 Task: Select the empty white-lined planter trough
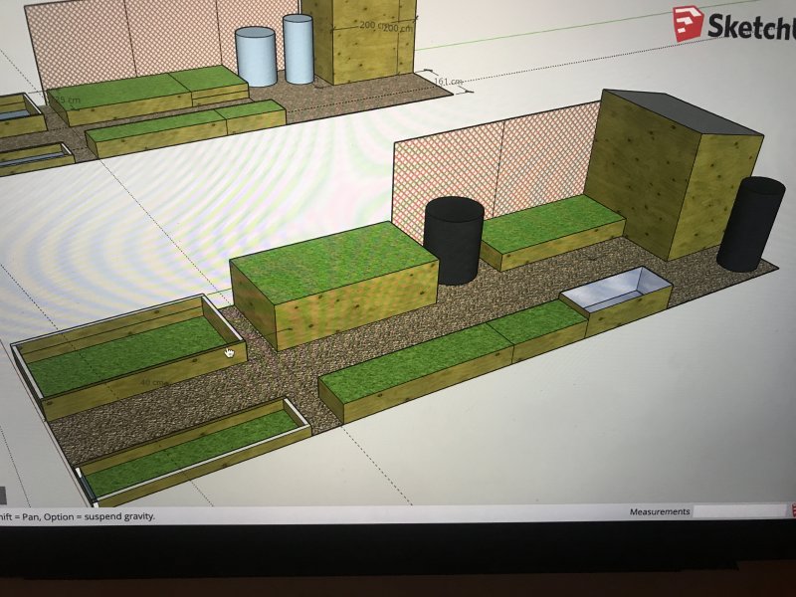[x=615, y=295]
